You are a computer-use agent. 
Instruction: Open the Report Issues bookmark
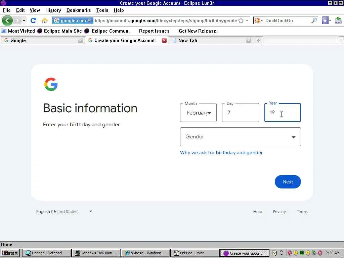tap(154, 31)
